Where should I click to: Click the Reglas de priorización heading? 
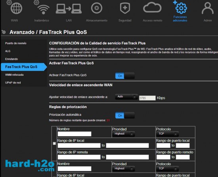click(x=68, y=107)
